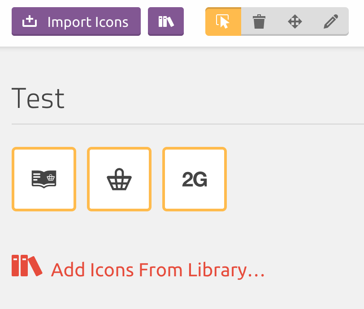Click the red books icon near Add Icons

pyautogui.click(x=27, y=266)
